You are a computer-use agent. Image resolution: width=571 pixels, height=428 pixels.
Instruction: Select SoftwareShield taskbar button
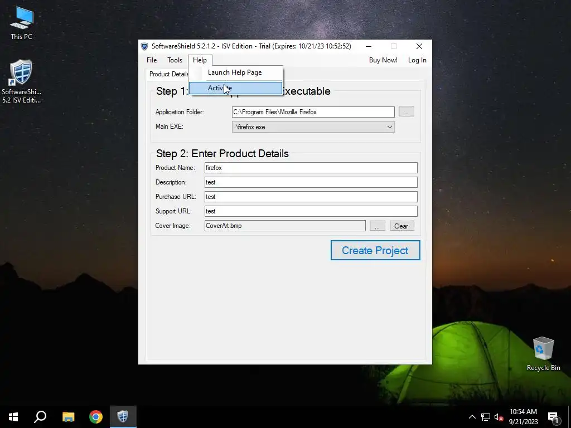point(123,417)
